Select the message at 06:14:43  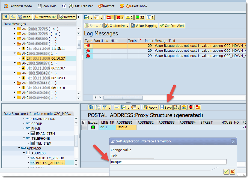tap(43, 78)
